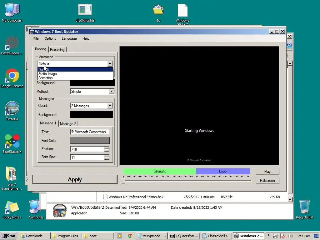Open Sticky Notes desktop shortcut

point(12,209)
